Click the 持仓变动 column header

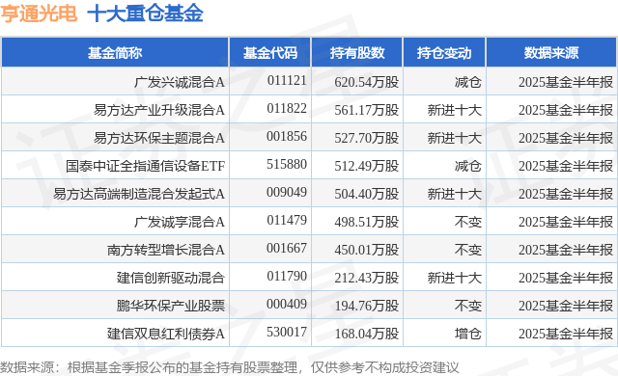[444, 53]
